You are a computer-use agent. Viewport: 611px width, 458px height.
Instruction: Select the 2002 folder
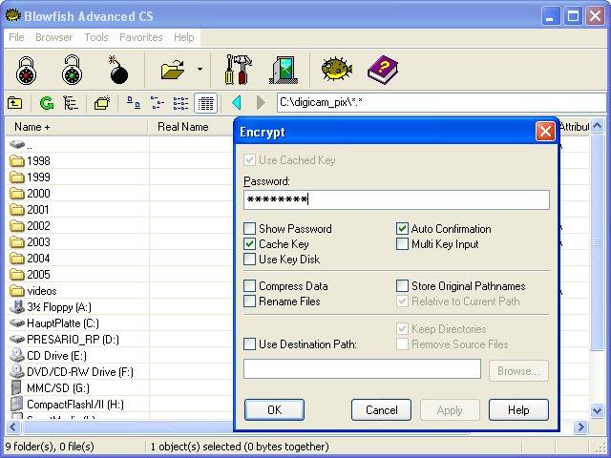30,226
